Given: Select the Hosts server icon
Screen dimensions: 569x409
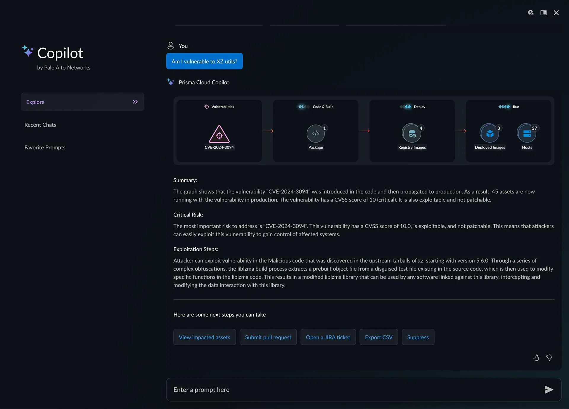Looking at the screenshot, I should point(527,133).
